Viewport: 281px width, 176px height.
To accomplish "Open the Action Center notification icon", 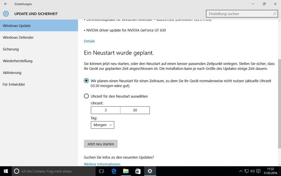I will click(x=258, y=171).
